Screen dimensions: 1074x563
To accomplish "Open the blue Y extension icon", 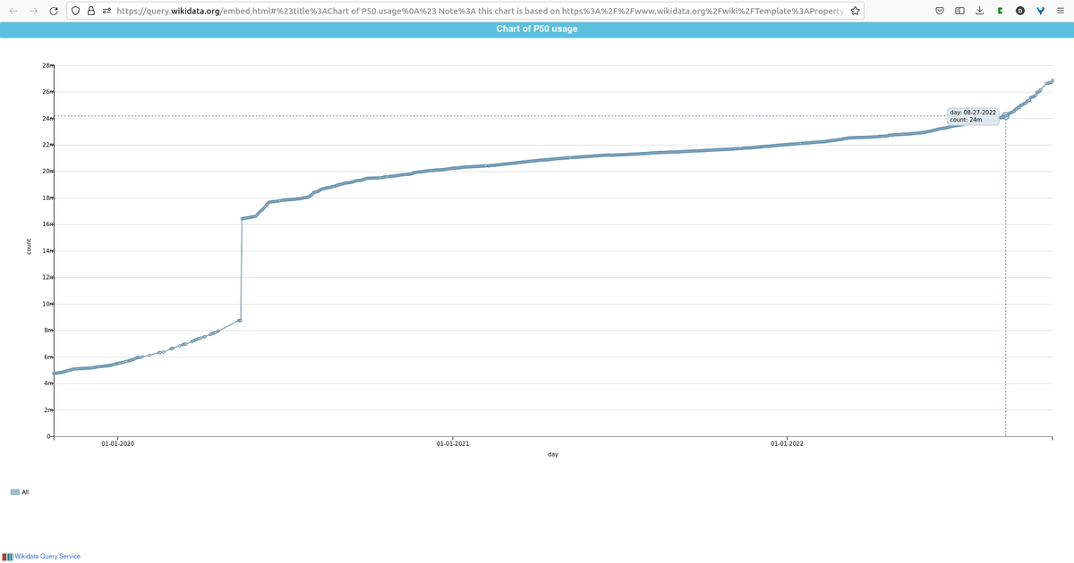I will (1040, 11).
